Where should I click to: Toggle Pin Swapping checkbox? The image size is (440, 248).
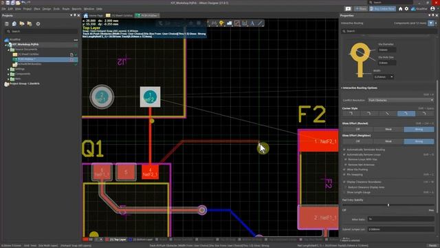(344, 174)
